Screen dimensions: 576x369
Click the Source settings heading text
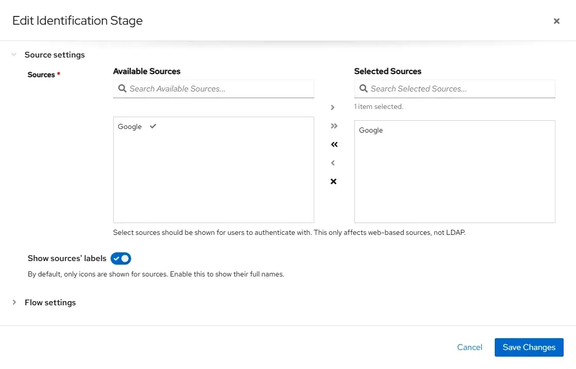(x=55, y=54)
